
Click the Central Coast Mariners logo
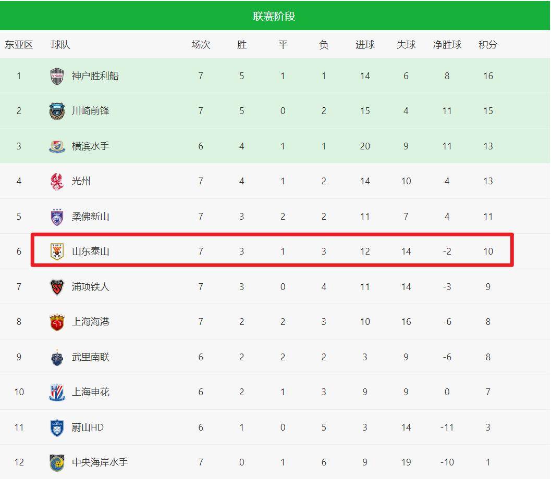point(57,462)
